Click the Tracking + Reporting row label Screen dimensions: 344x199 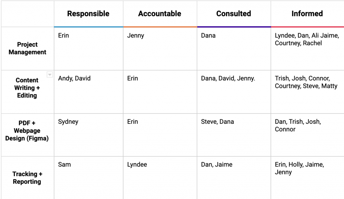28,178
